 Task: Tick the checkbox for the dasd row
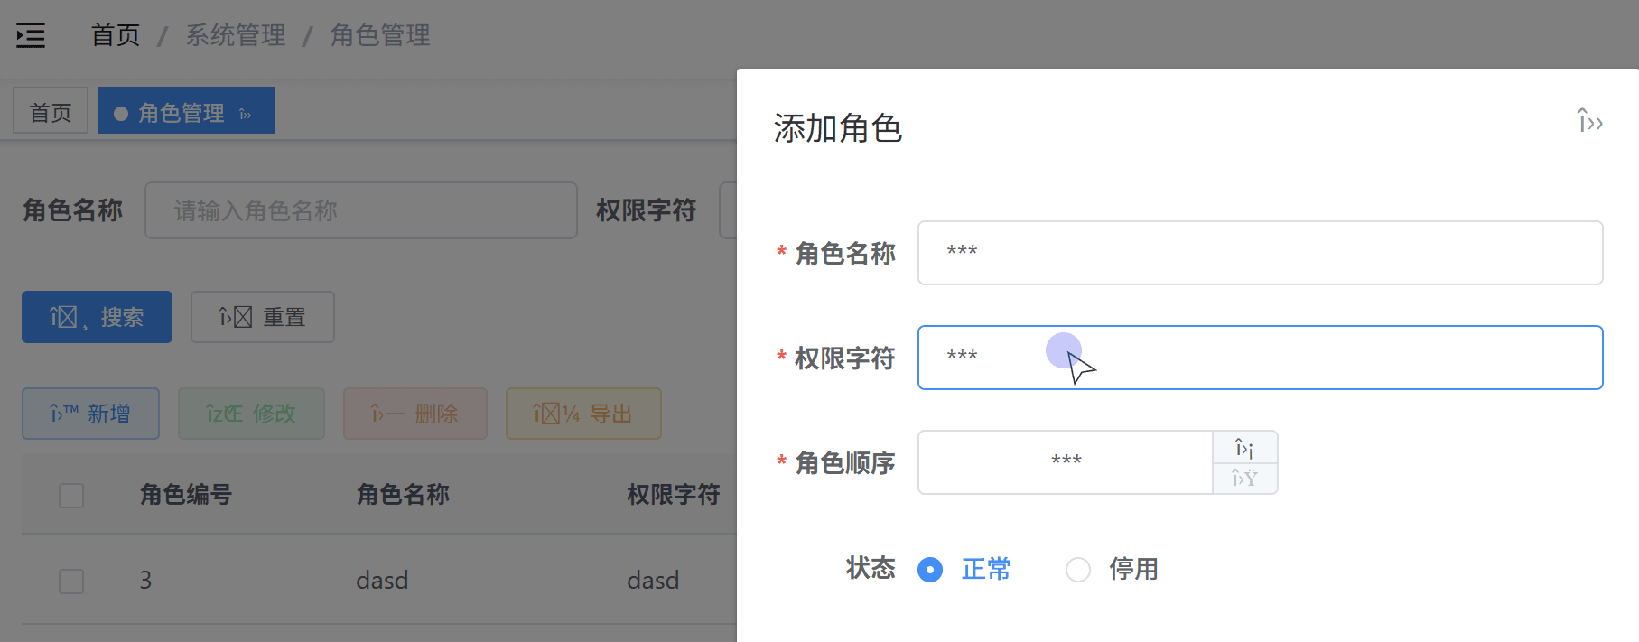coord(71,581)
